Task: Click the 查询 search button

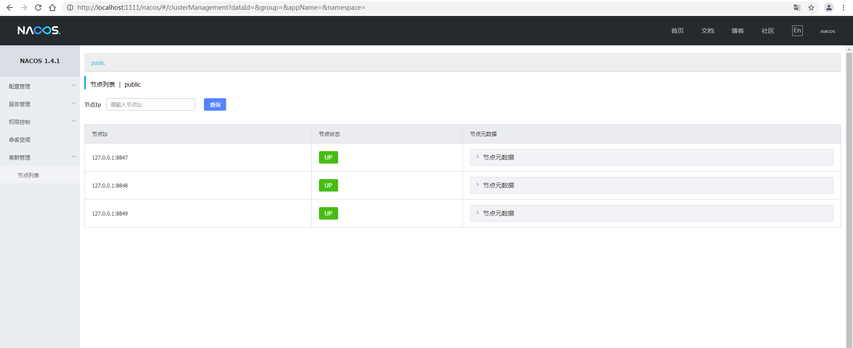Action: click(215, 104)
